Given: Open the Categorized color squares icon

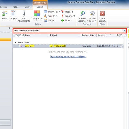Looking at the screenshot, I should click(37, 13).
